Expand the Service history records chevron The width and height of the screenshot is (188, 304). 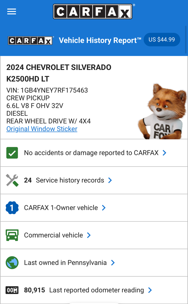point(110,180)
